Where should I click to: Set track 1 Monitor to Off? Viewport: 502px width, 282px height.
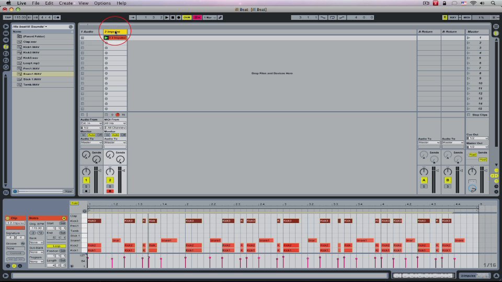[99, 135]
